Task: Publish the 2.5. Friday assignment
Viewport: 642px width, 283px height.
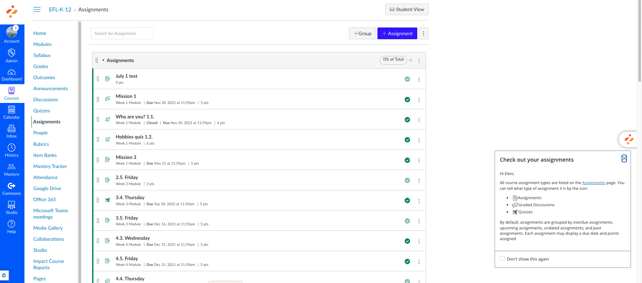Action: 407,180
